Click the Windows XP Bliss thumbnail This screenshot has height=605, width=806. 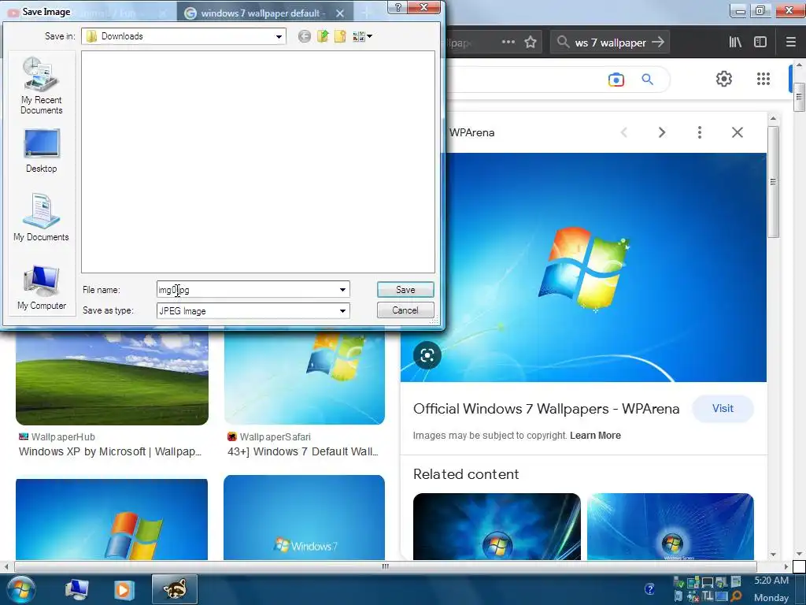point(112,378)
